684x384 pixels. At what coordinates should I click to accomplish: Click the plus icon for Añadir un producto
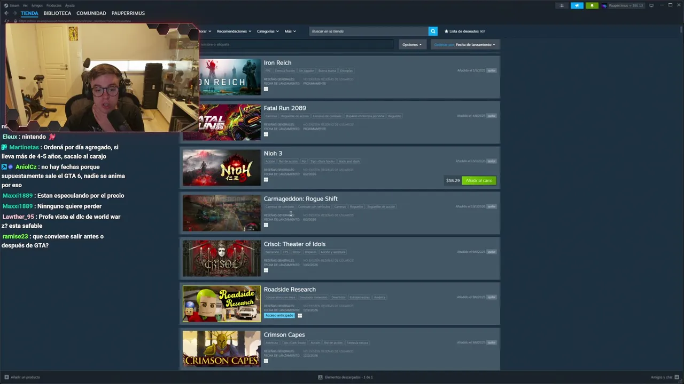(6, 377)
